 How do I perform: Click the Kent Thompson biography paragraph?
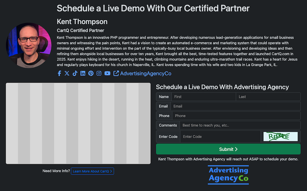(x=177, y=51)
